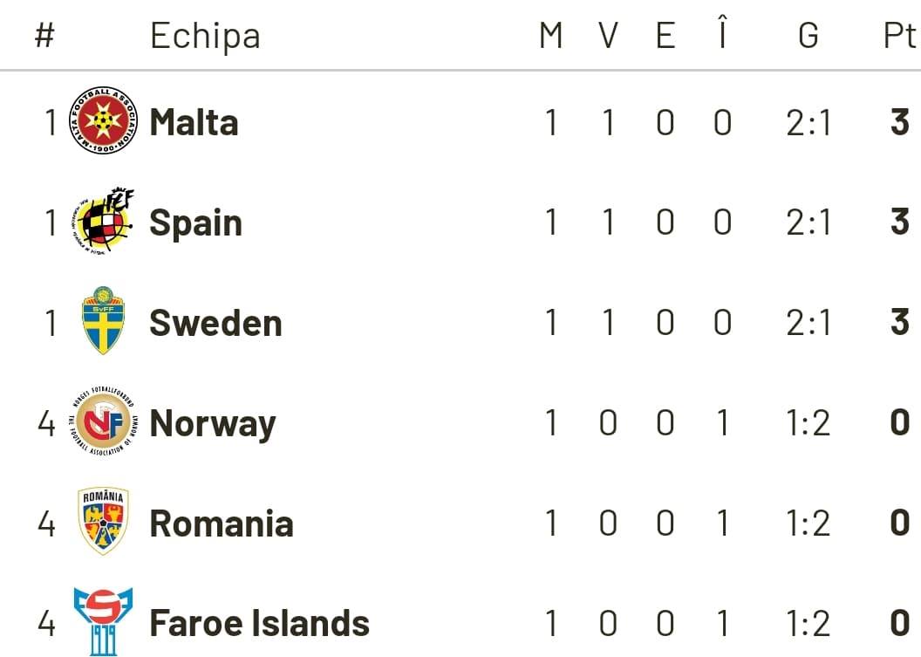Click the Malta football association crest
Viewport: 921px width, 657px height.
[104, 121]
